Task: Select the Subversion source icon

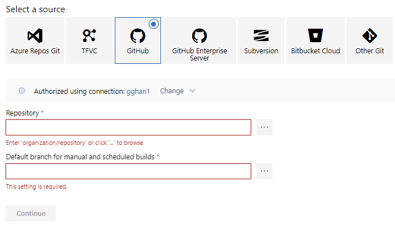Action: (261, 36)
